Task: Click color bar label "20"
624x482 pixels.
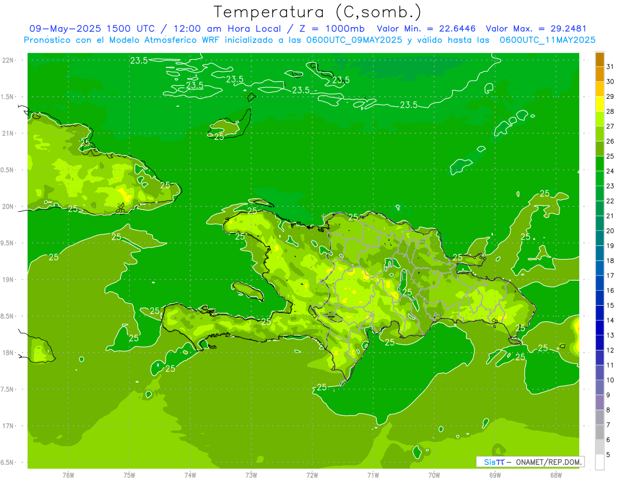Action: coord(610,231)
